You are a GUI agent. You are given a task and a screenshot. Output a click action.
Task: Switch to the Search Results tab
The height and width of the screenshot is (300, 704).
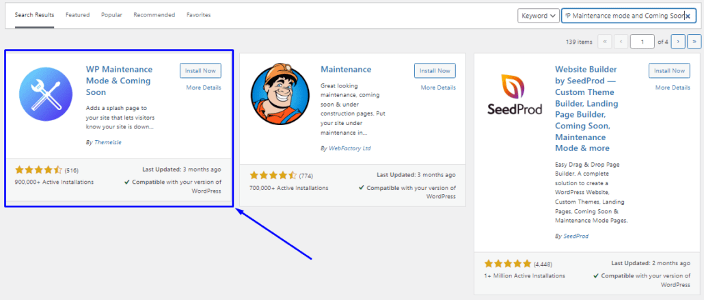tap(35, 15)
